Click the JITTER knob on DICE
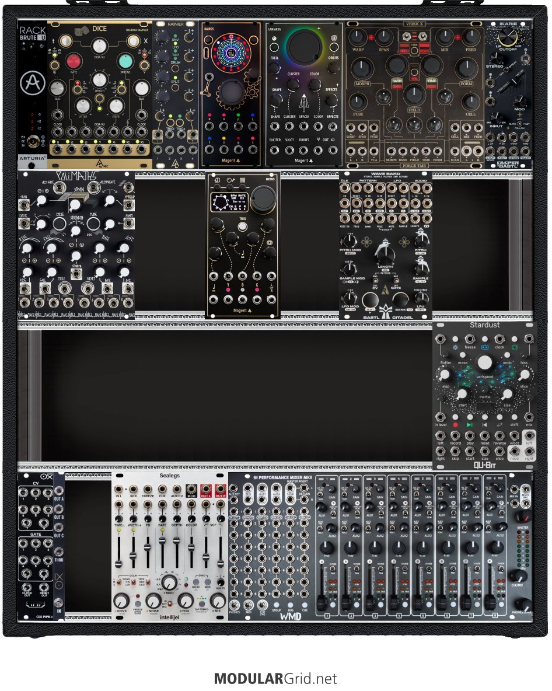552x691 pixels. [83, 106]
